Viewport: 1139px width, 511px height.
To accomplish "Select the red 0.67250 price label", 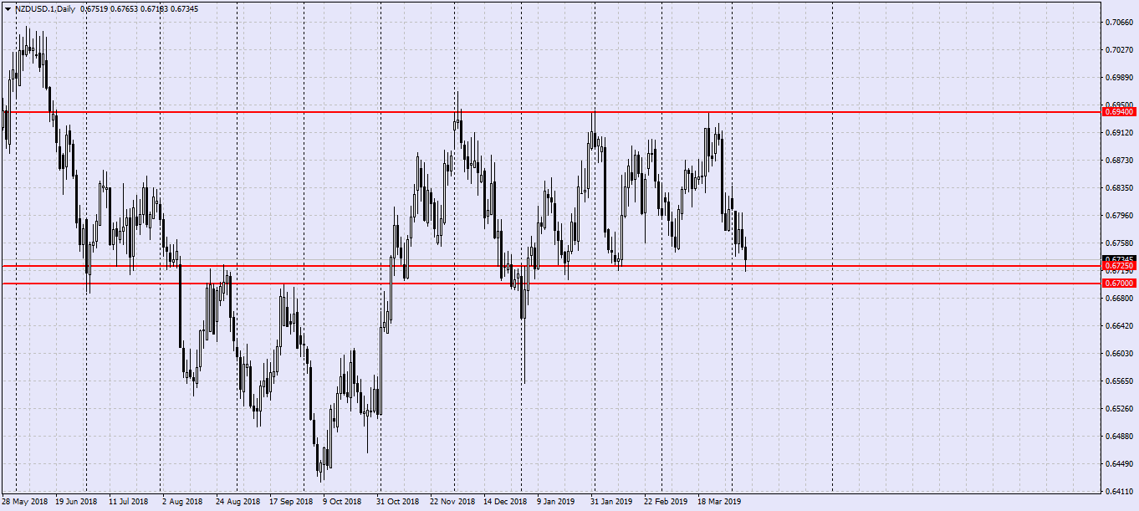I will 1119,266.
